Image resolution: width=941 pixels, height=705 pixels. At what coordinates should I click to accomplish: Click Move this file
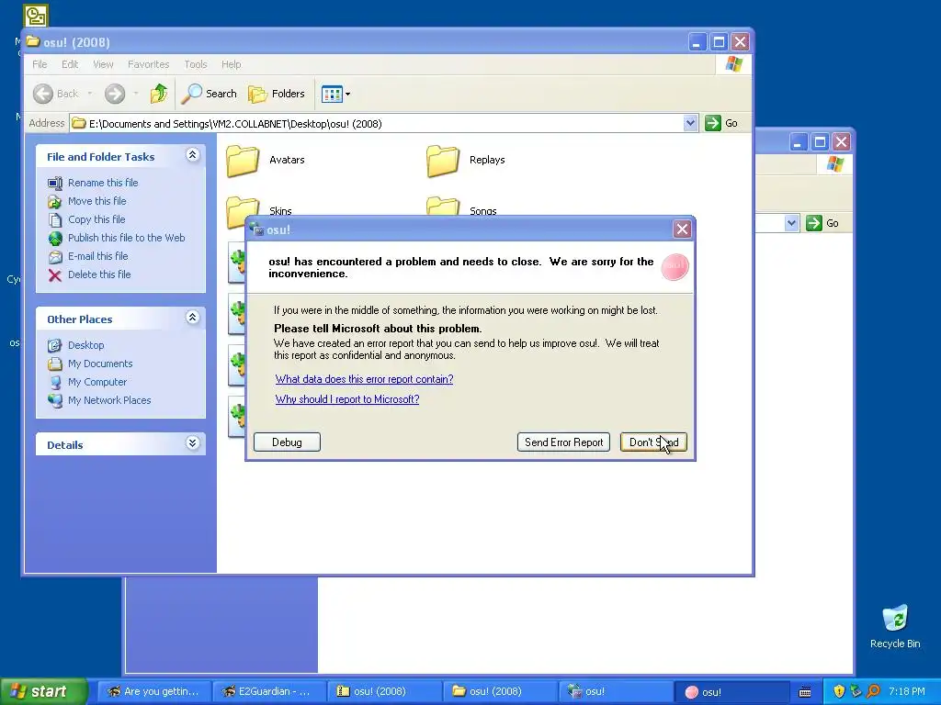pyautogui.click(x=96, y=201)
